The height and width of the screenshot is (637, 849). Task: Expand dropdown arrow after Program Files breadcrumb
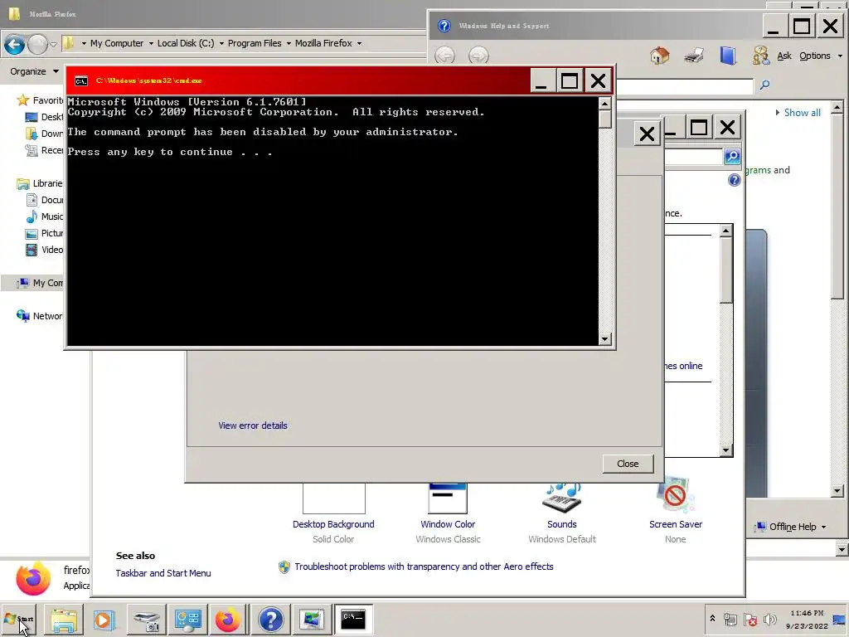click(x=289, y=43)
